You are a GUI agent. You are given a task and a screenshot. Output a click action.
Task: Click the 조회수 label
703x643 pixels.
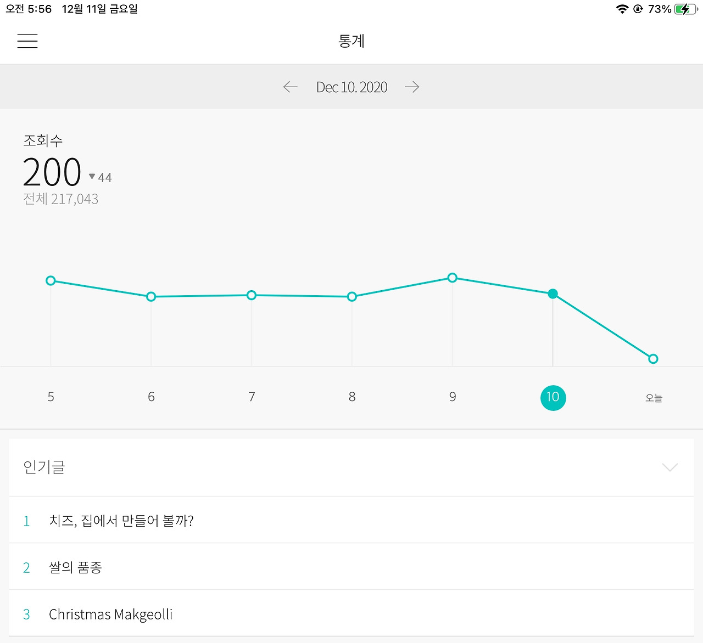(x=43, y=140)
